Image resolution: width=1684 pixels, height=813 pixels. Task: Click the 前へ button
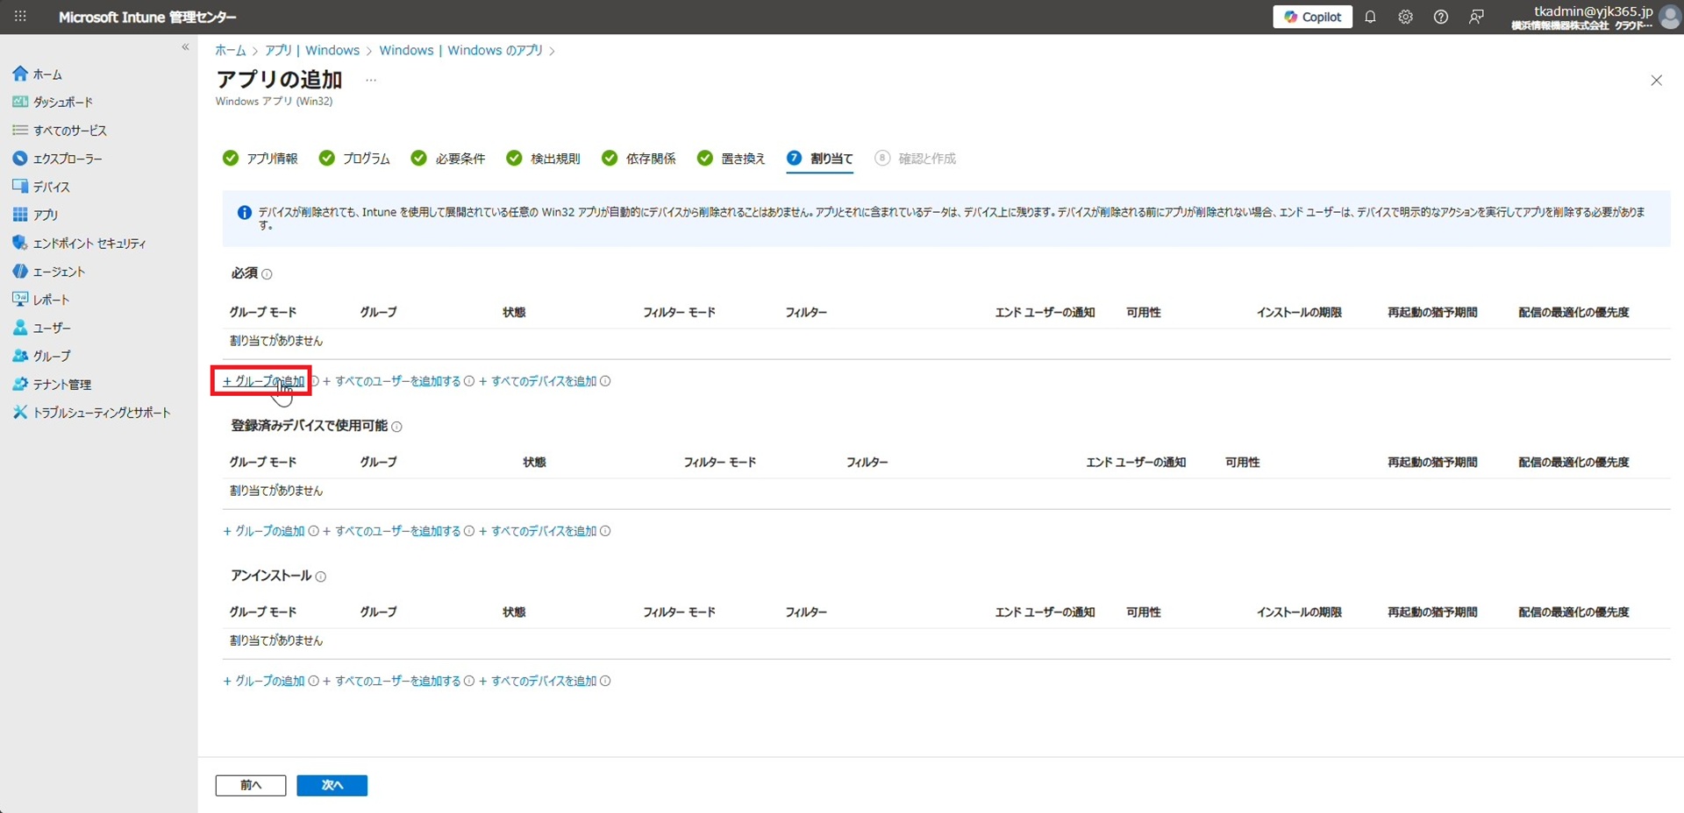[251, 785]
